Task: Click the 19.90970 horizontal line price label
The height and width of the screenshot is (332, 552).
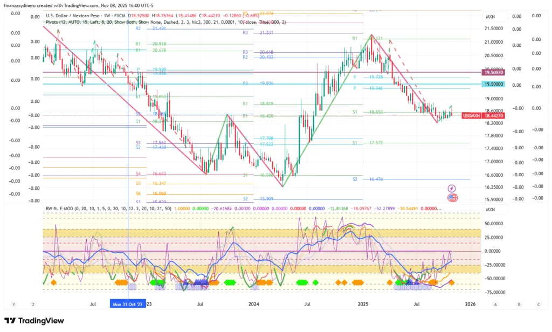Action: click(x=493, y=72)
